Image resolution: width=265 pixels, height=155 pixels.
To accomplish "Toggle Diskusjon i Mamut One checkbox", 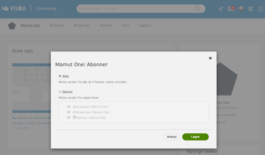I will click(69, 106).
